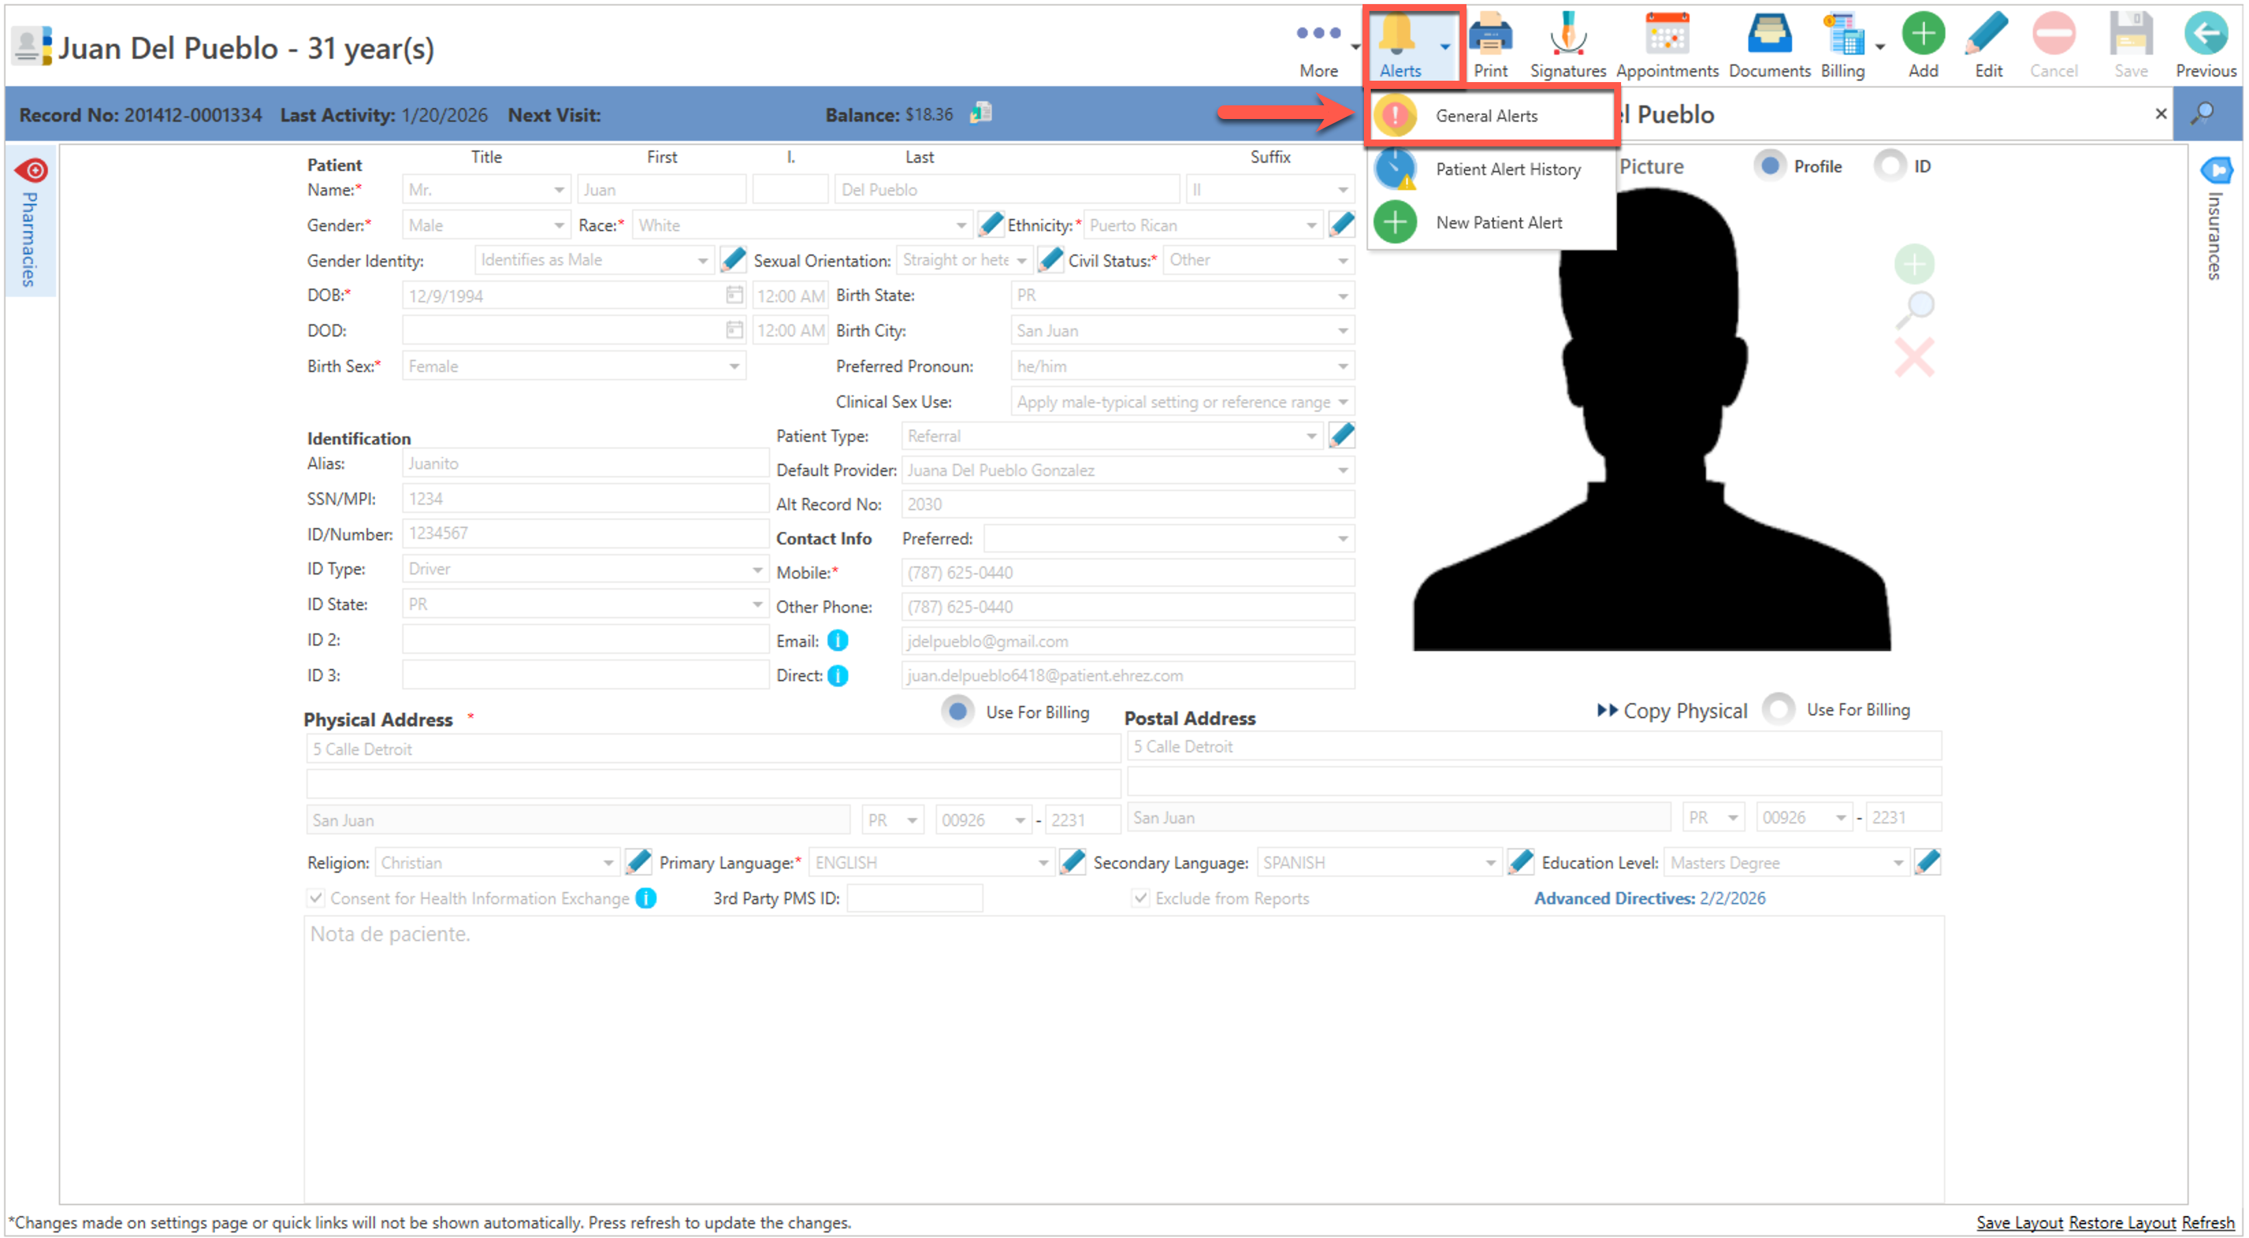
Task: Expand the Preferred Pronoun dropdown
Action: tap(1342, 367)
